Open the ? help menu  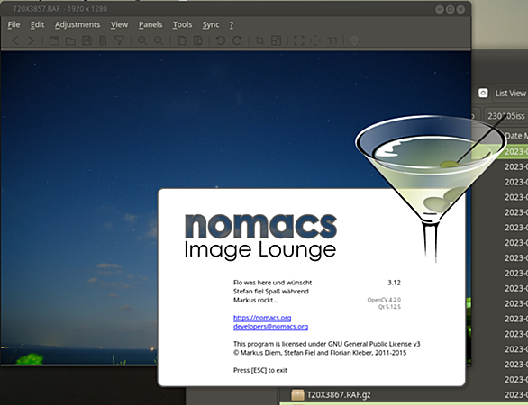click(232, 25)
